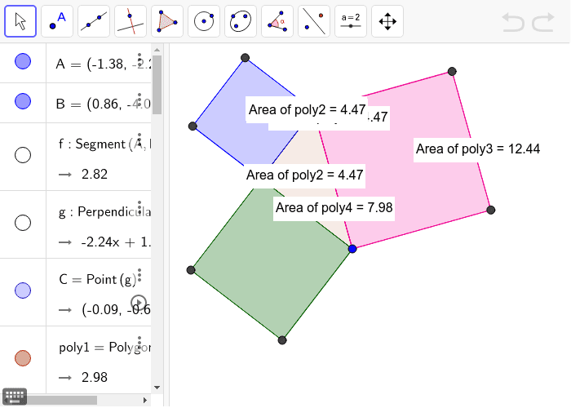Click the algebra panel scroll down arrow

coord(157,388)
